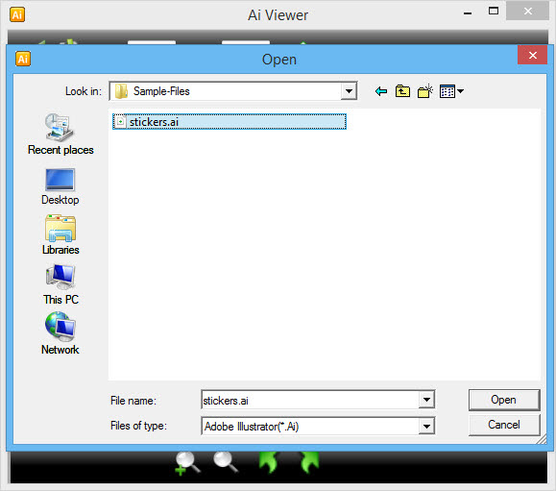Viewport: 556px width, 491px height.
Task: Open the View Menu icon
Action: pyautogui.click(x=451, y=91)
